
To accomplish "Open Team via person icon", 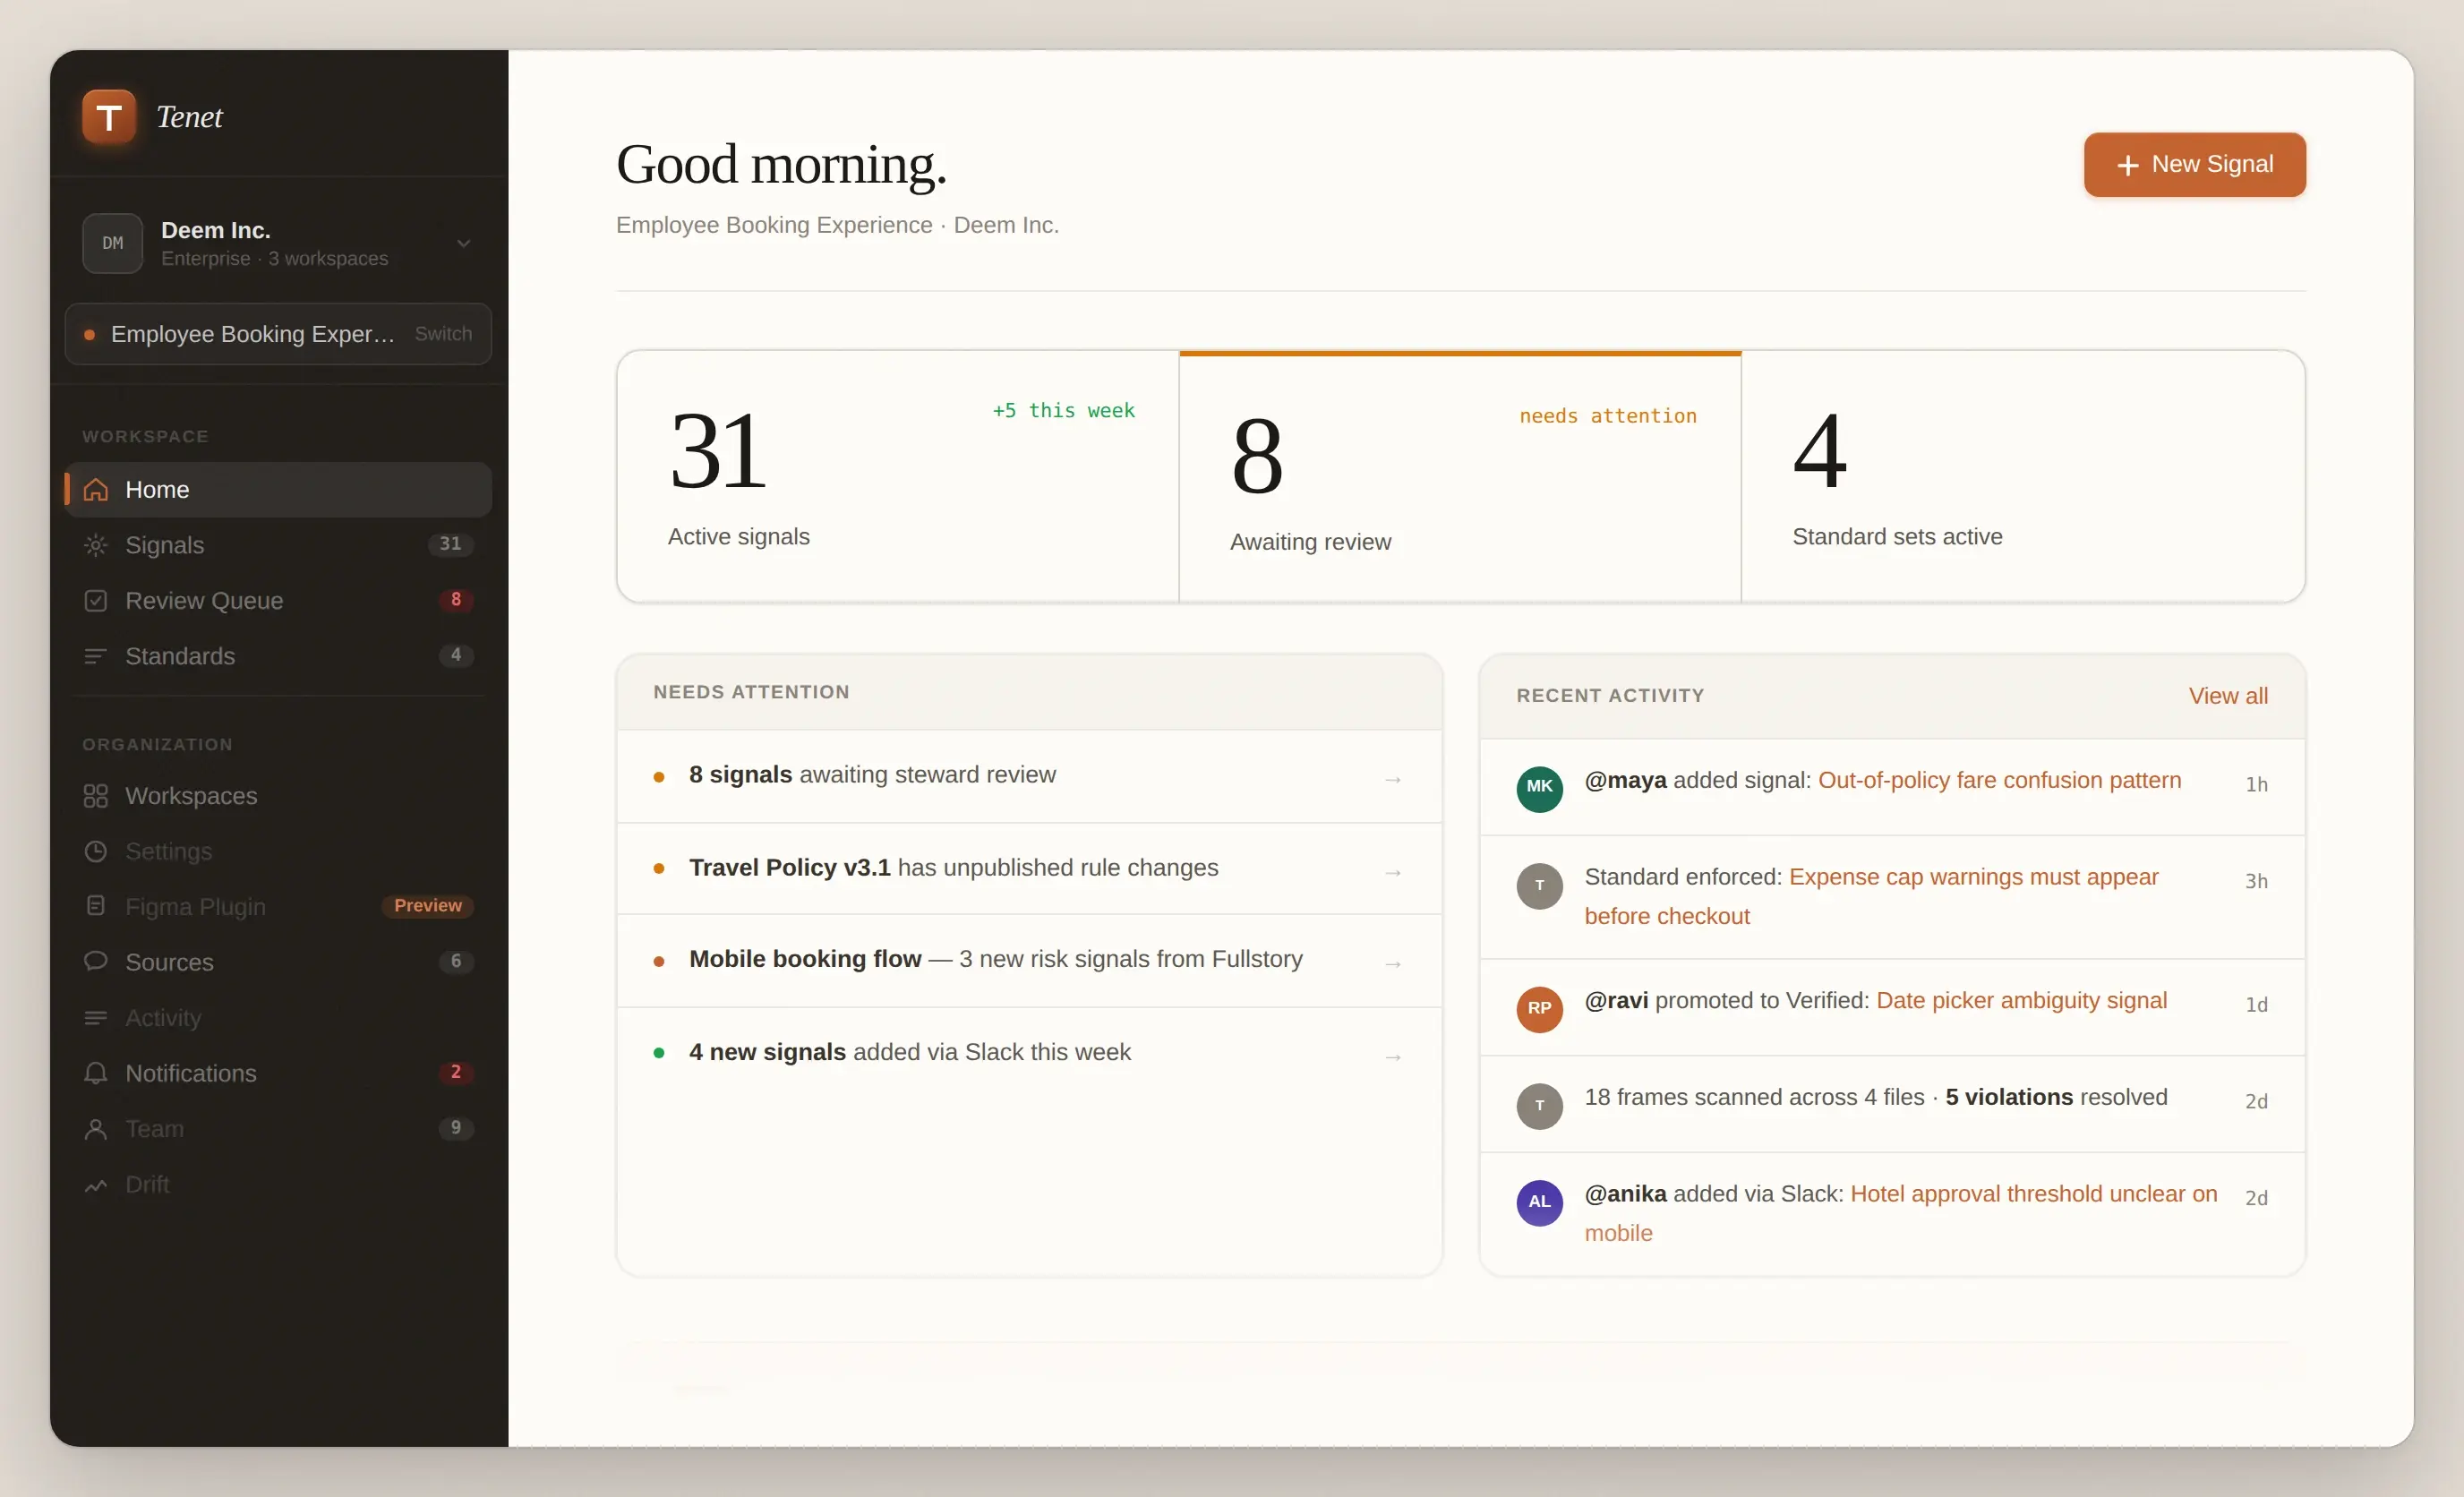I will pyautogui.click(x=96, y=1129).
